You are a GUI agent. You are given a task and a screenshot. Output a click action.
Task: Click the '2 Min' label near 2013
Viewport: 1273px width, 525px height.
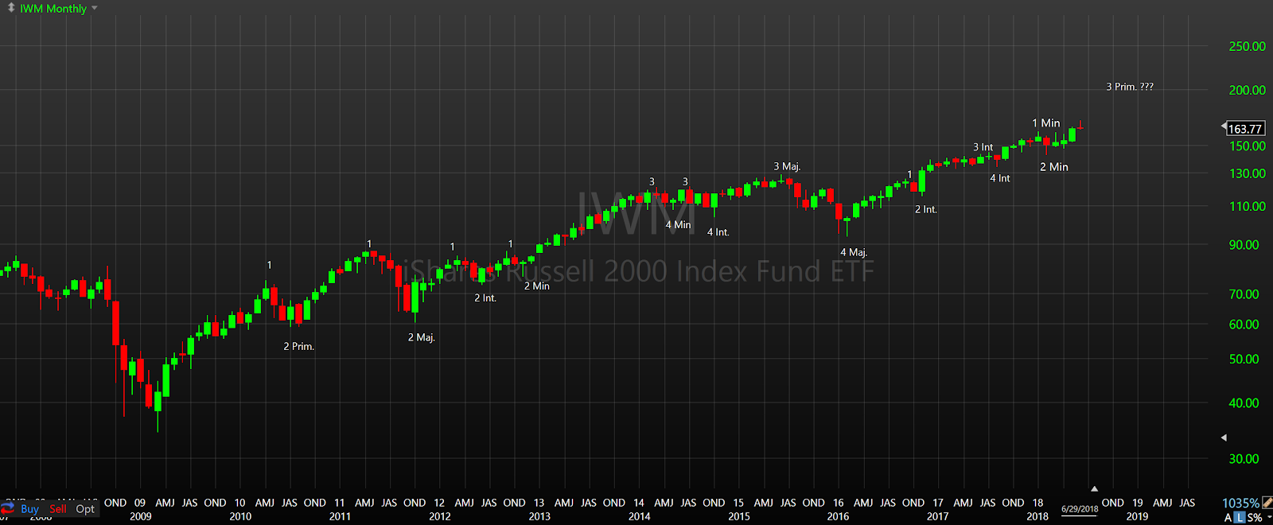537,286
